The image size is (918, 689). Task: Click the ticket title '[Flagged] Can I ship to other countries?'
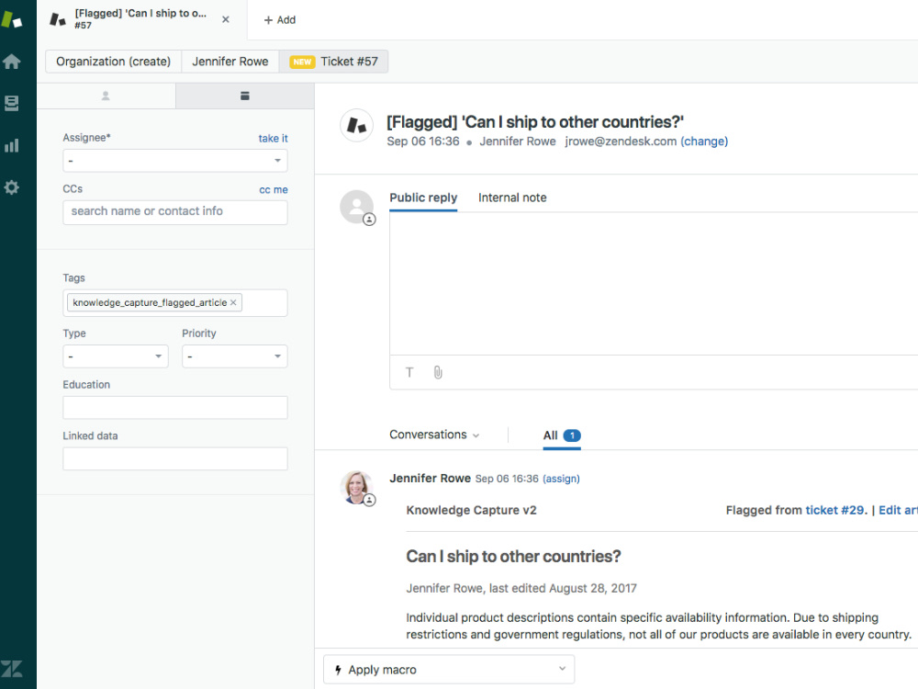coord(535,122)
